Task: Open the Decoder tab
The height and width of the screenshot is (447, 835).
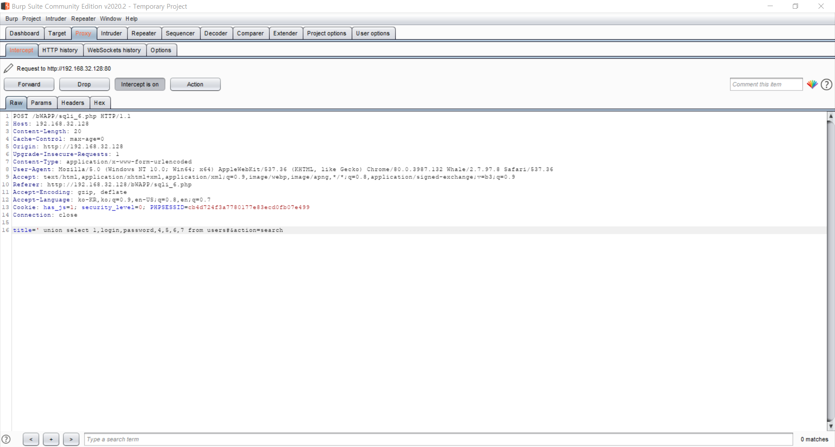Action: (216, 33)
